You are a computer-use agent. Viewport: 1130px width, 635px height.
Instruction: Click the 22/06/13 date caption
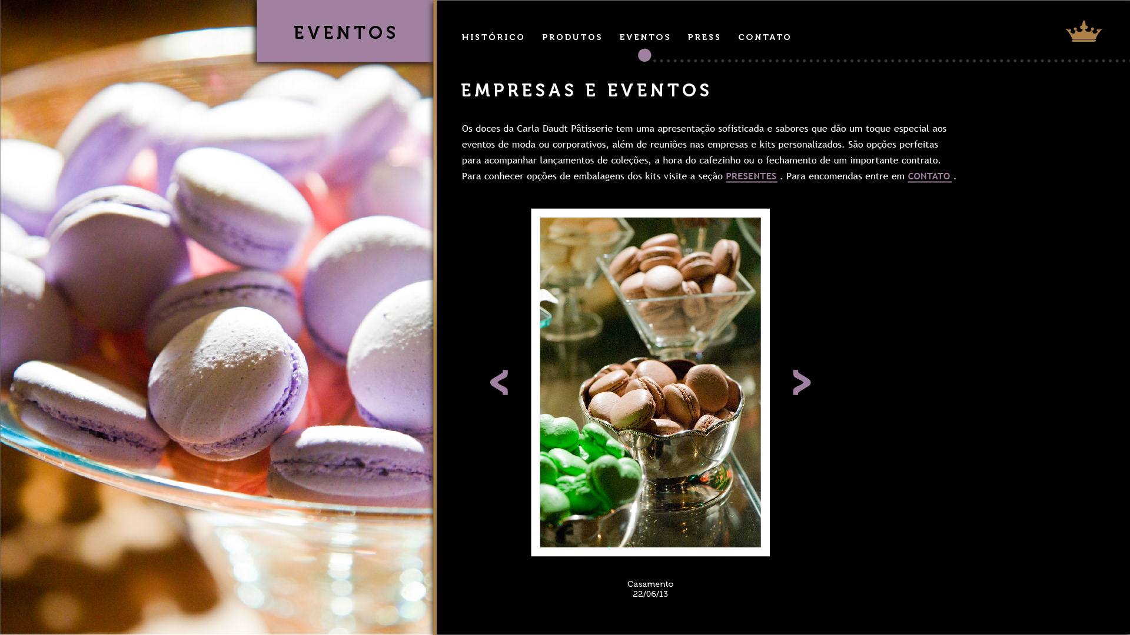pyautogui.click(x=650, y=594)
